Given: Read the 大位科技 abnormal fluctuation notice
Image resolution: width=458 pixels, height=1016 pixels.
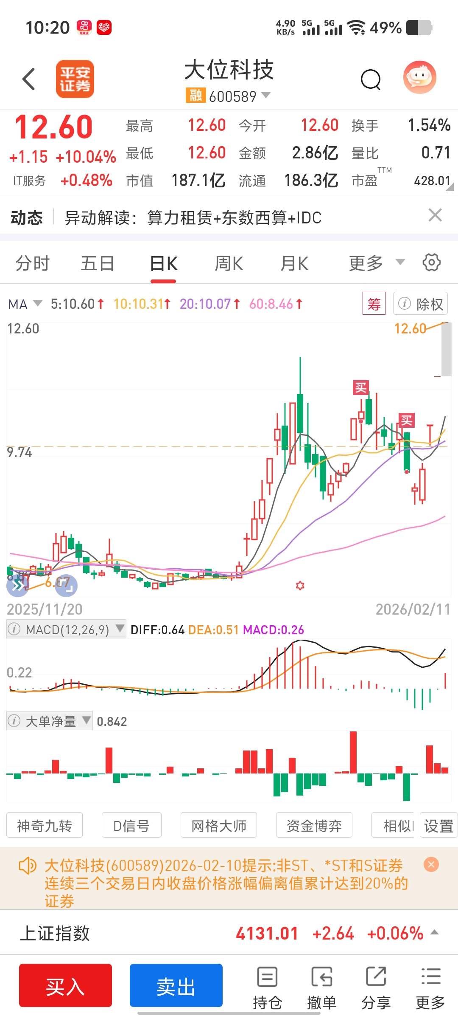Looking at the screenshot, I should [x=227, y=883].
